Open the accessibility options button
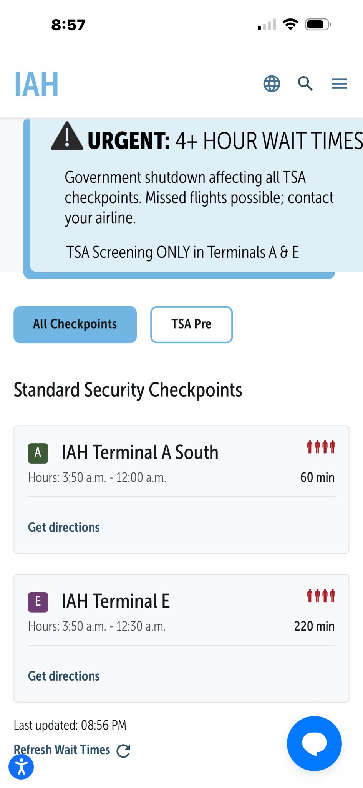Image resolution: width=363 pixels, height=788 pixels. pyautogui.click(x=21, y=767)
